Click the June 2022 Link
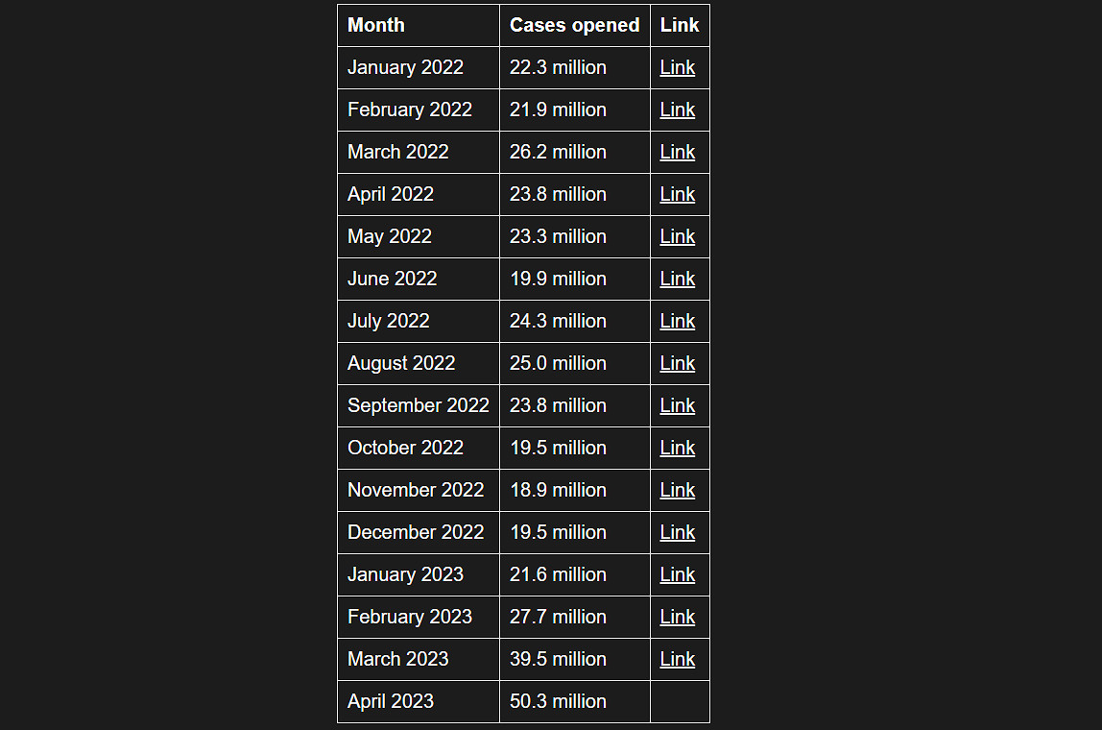Screen dimensions: 1102x730 tap(677, 279)
